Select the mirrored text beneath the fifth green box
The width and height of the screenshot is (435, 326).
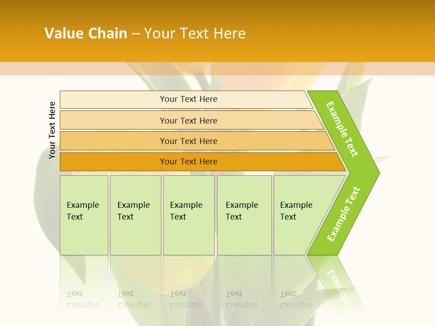296,299
